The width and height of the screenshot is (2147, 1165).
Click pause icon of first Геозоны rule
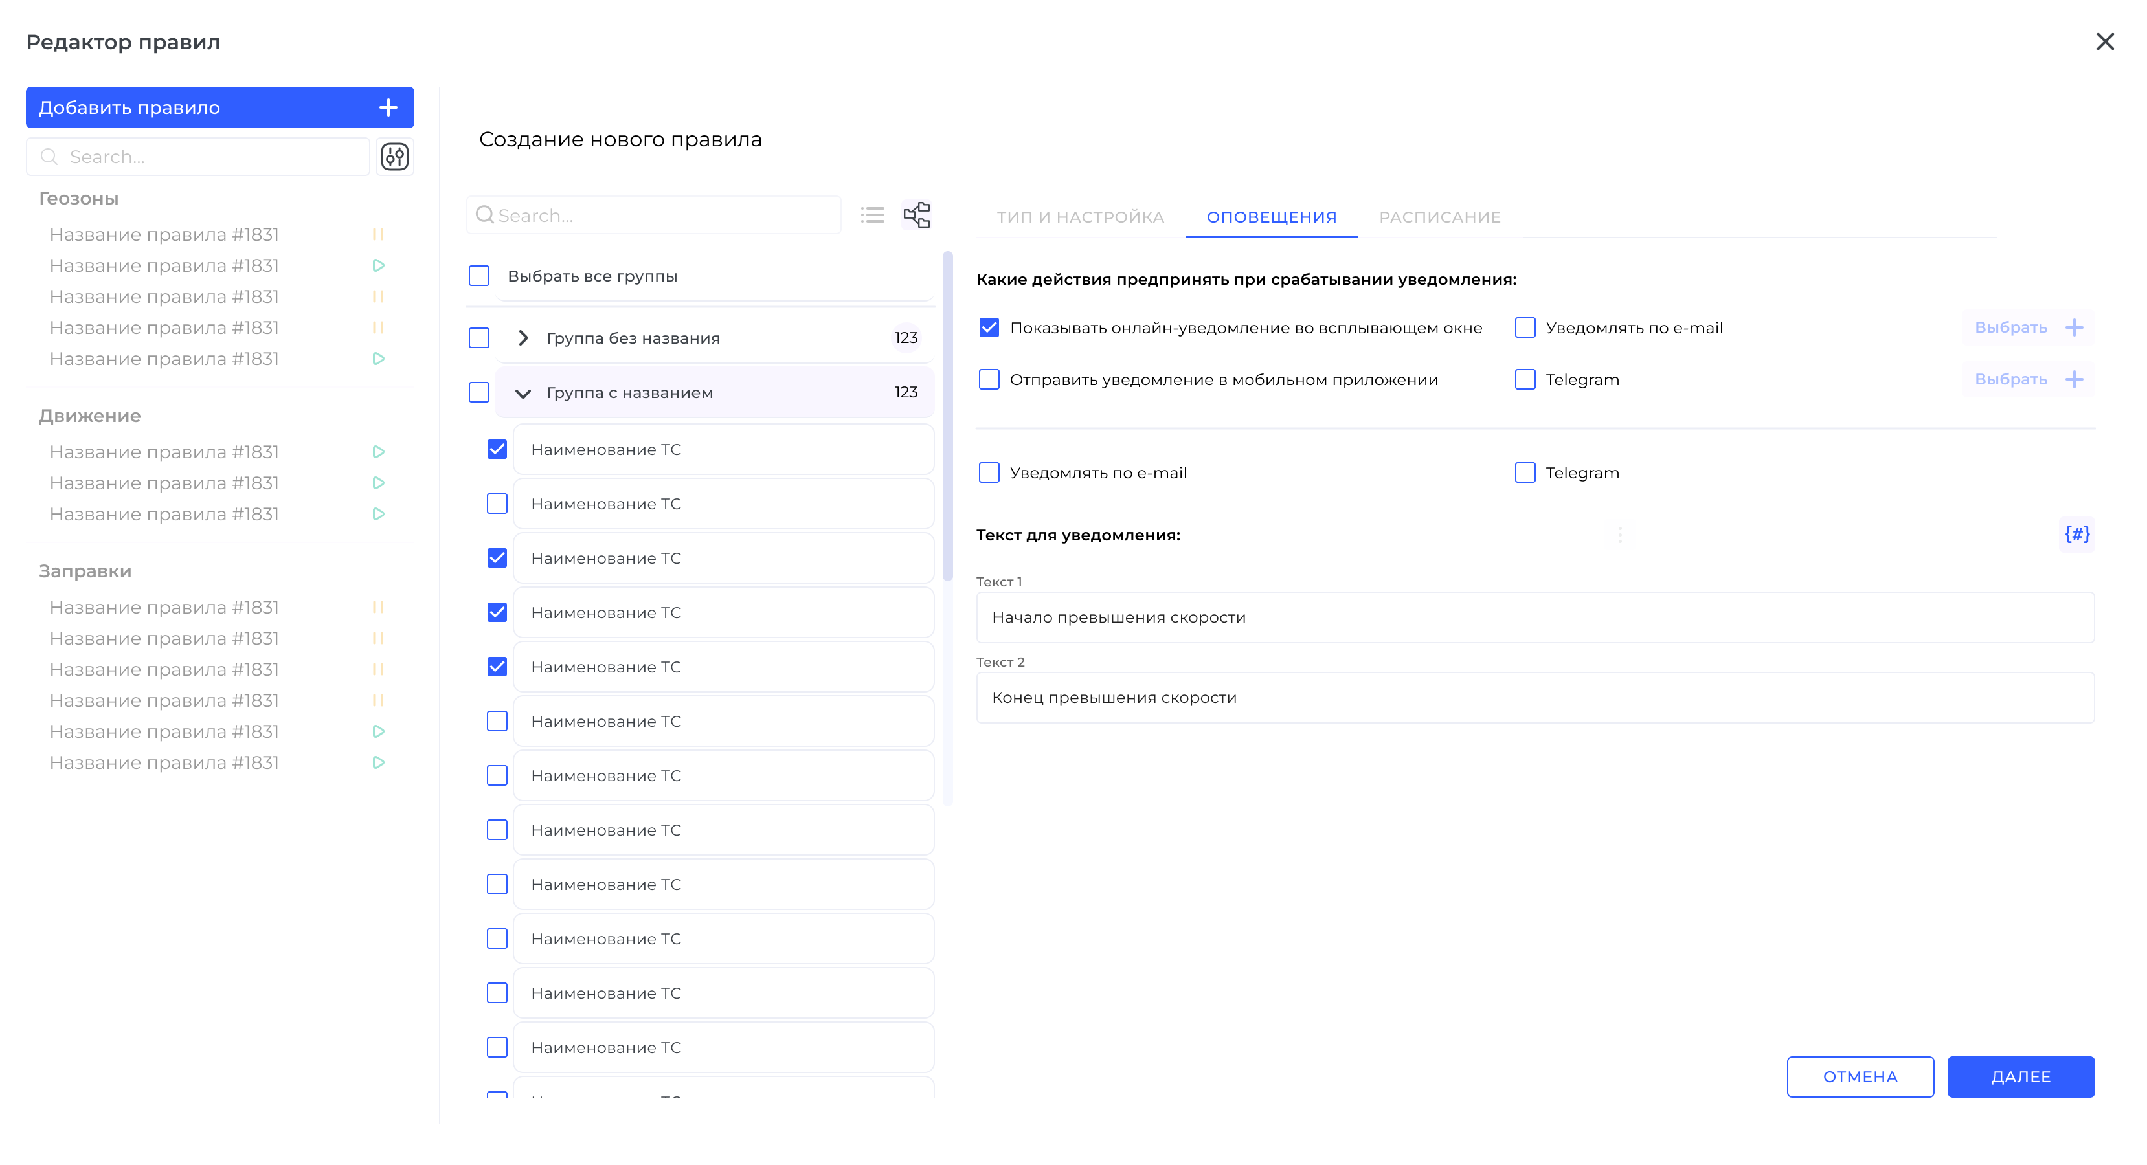pyautogui.click(x=377, y=234)
